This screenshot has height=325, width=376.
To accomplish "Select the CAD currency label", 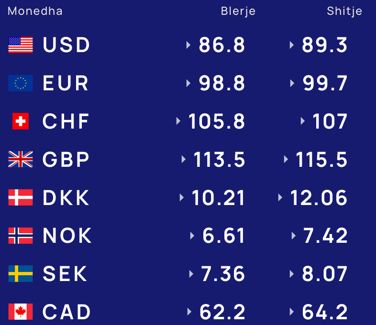I will click(x=66, y=312).
